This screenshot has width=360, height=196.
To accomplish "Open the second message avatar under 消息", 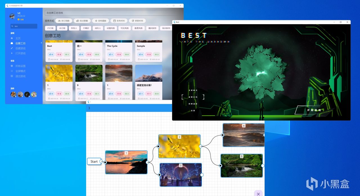I will click(20, 94).
